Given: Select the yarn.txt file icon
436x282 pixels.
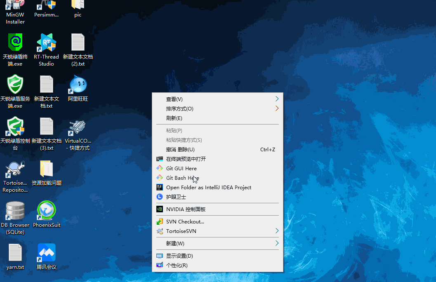Looking at the screenshot, I should pyautogui.click(x=15, y=257).
